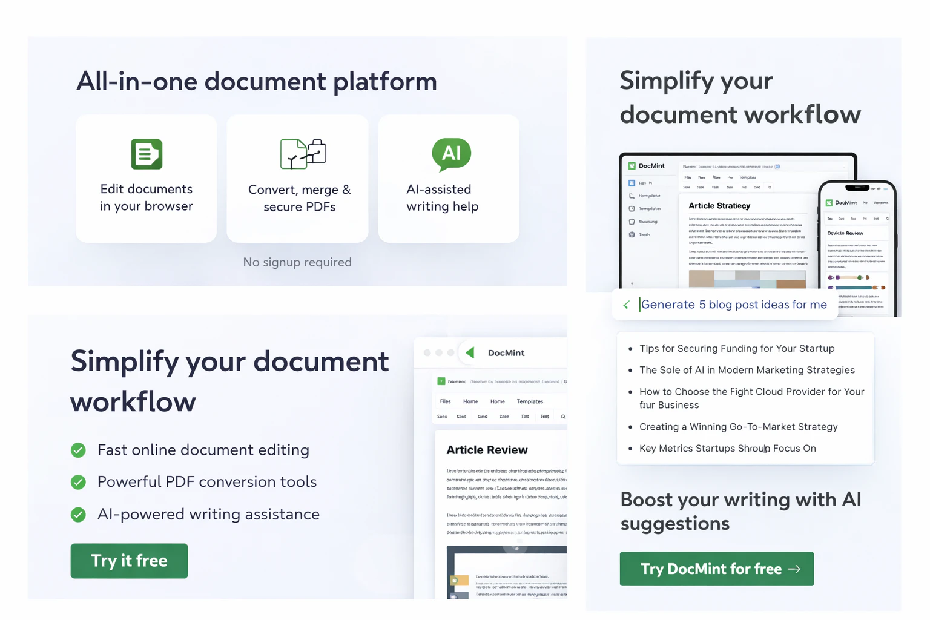The height and width of the screenshot is (620, 930).
Task: Select the Searcing sidebar entry on the laptop
Action: [x=648, y=222]
